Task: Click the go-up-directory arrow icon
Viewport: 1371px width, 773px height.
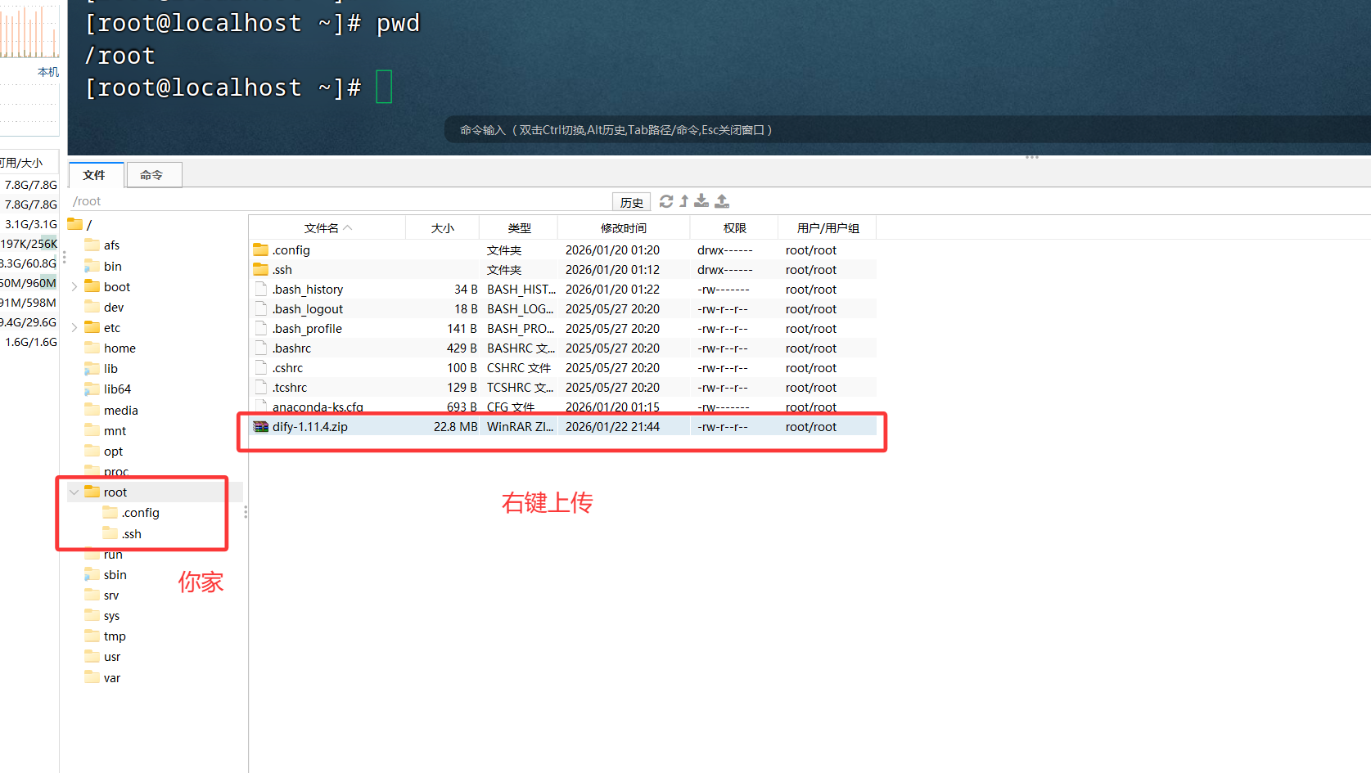Action: tap(684, 201)
